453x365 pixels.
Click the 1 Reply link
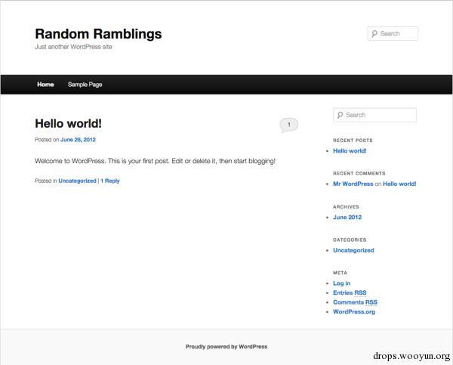110,181
